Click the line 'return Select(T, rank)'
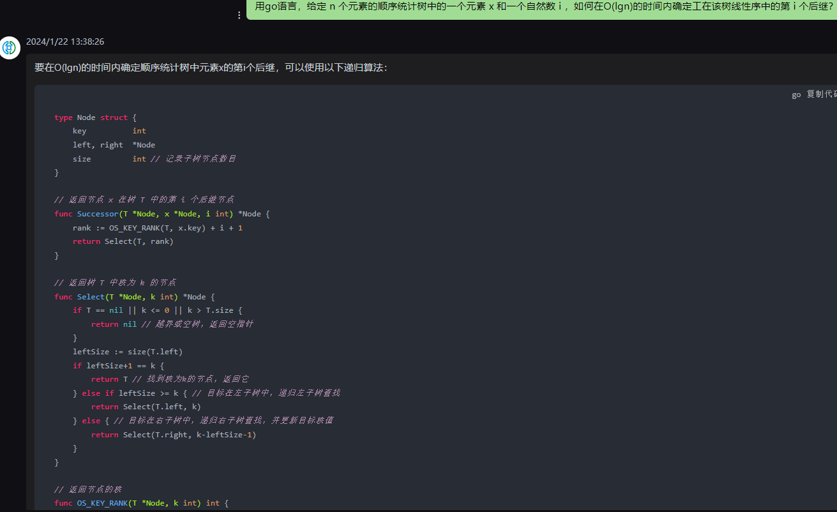 pyautogui.click(x=123, y=241)
